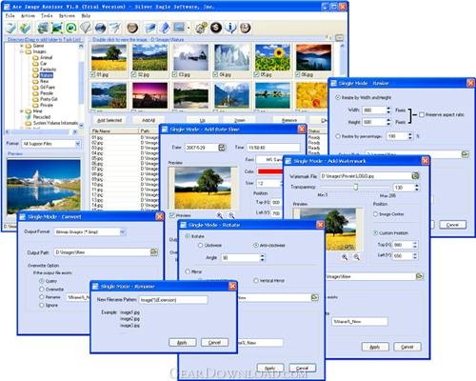Select Vertical Mirror radio button
The width and height of the screenshot is (476, 381).
256,281
